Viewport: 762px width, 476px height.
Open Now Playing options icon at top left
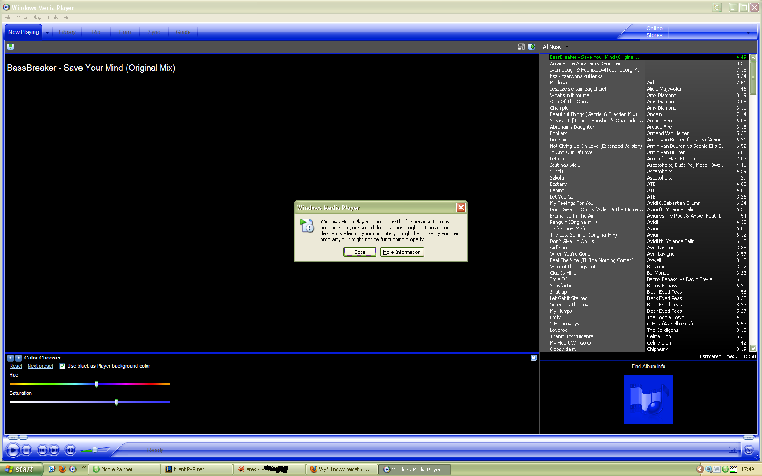(x=10, y=47)
